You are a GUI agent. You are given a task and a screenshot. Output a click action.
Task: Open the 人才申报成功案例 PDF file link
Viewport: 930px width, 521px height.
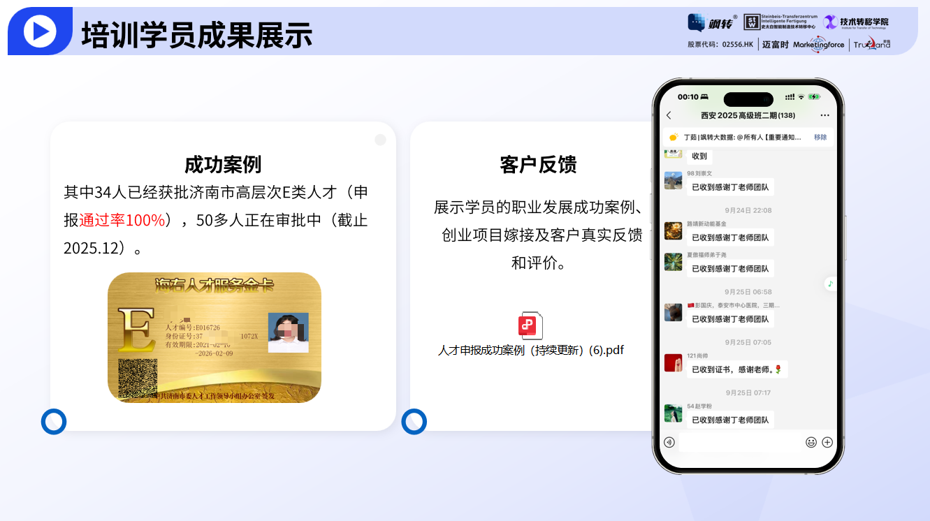pyautogui.click(x=531, y=351)
